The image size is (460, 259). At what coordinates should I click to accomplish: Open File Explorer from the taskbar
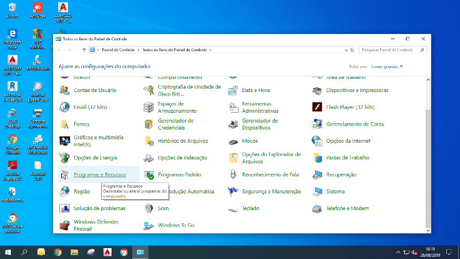pyautogui.click(x=74, y=252)
